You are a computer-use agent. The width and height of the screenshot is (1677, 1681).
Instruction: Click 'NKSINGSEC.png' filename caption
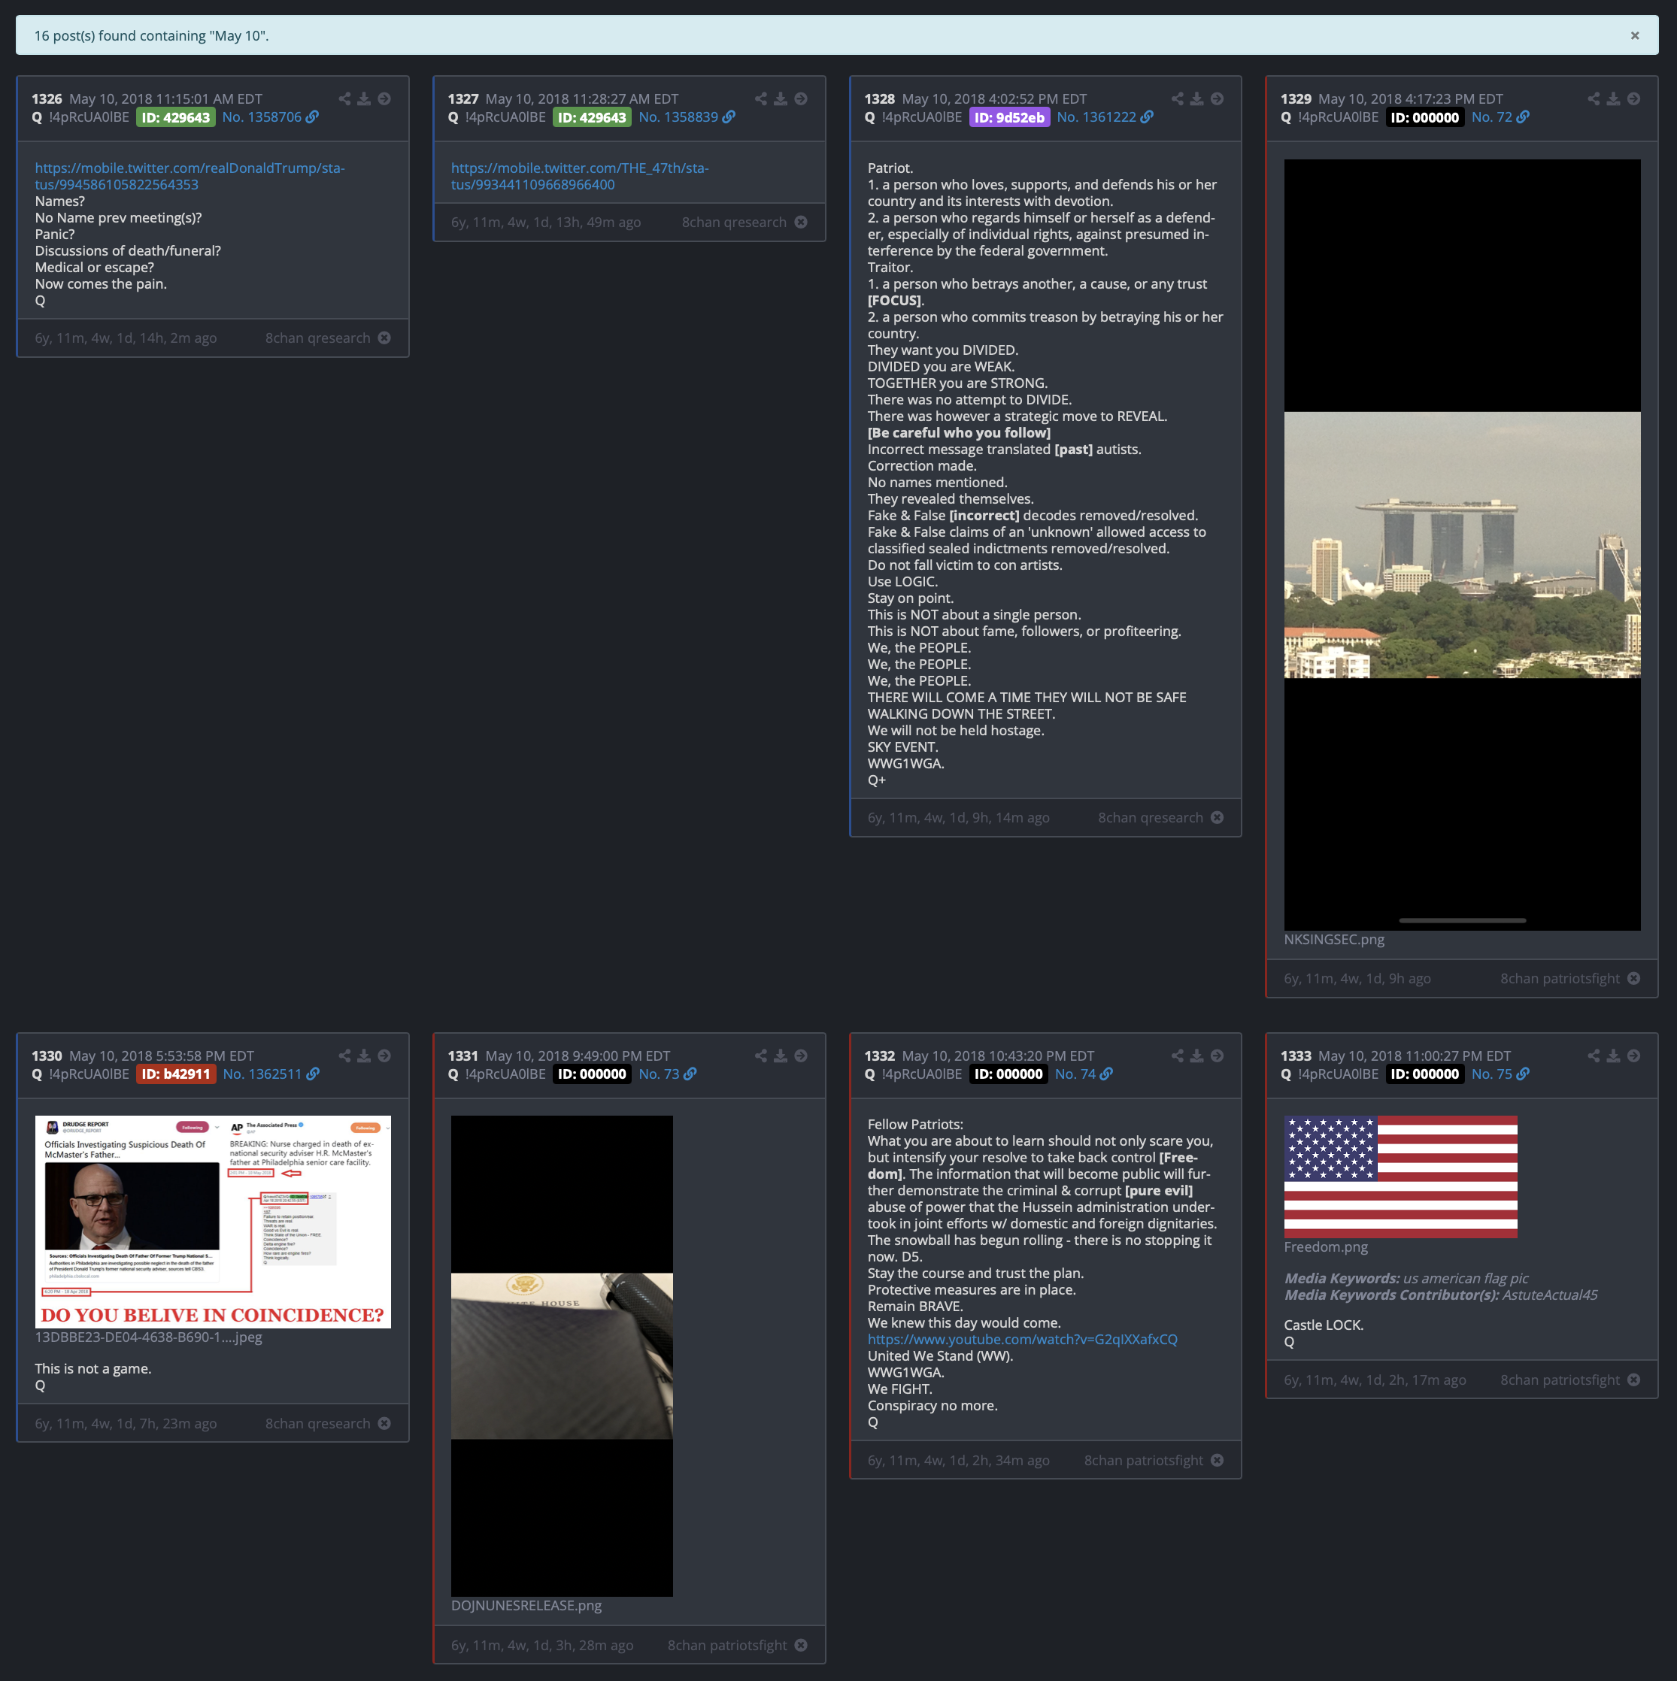[x=1334, y=940]
